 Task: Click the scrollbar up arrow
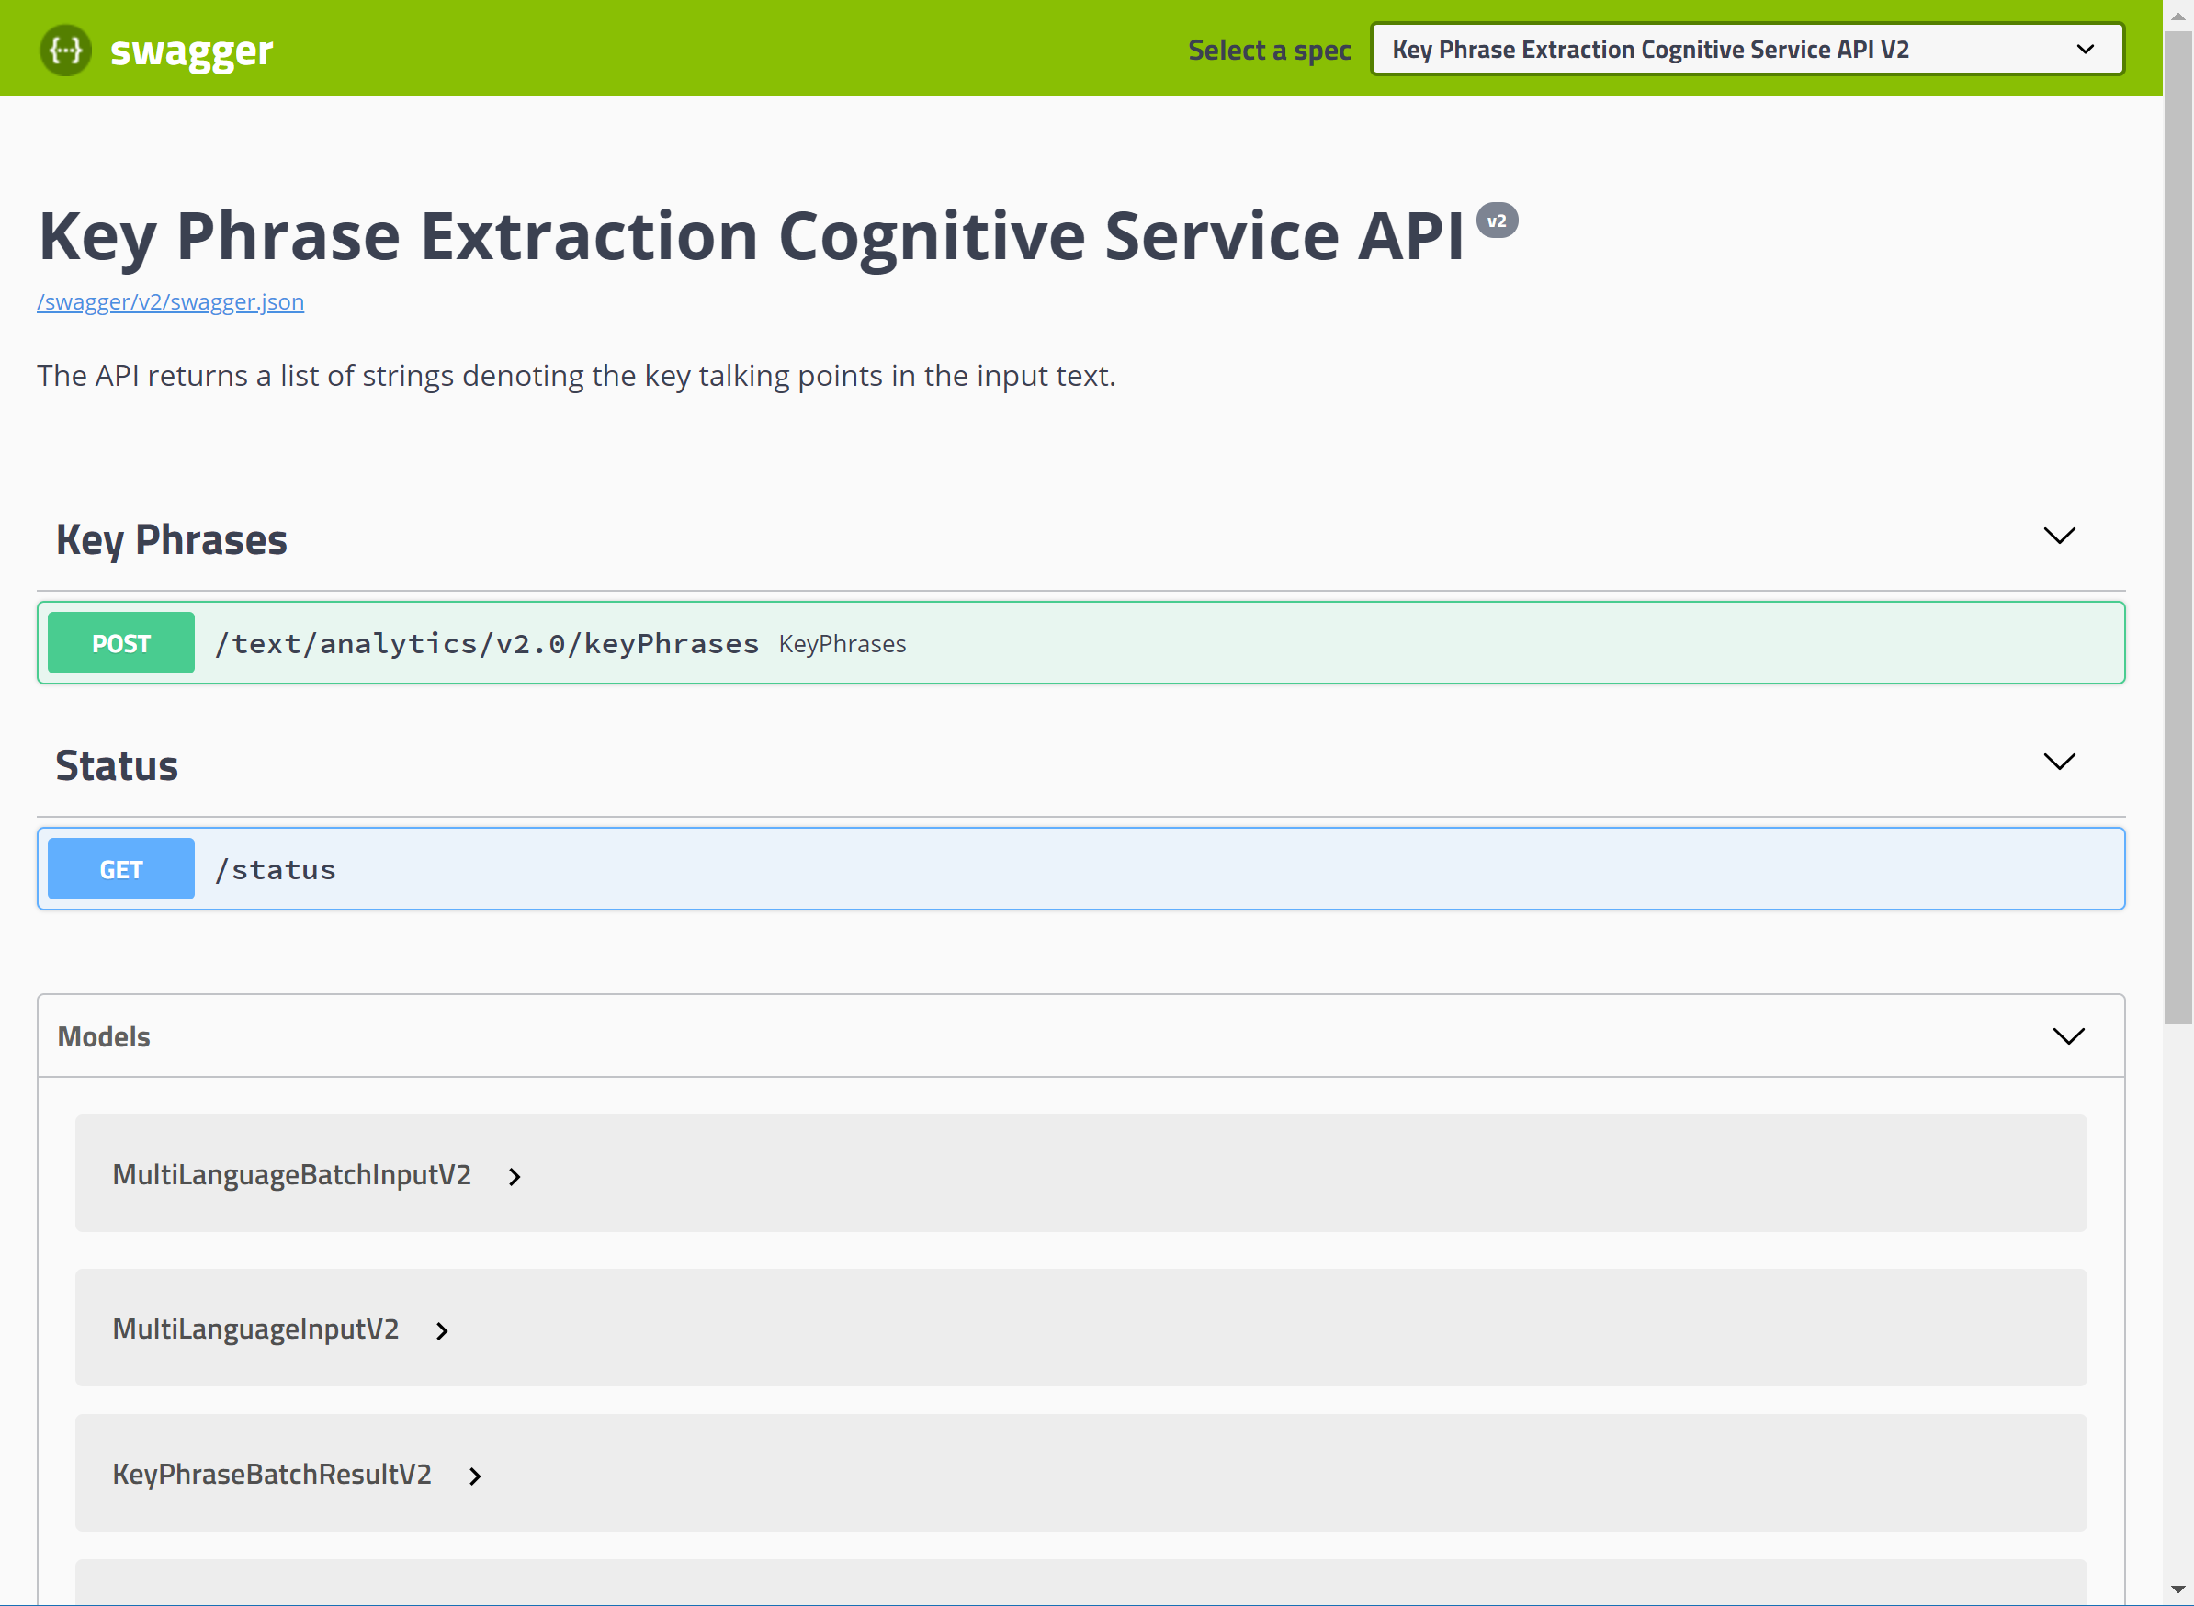point(2178,17)
